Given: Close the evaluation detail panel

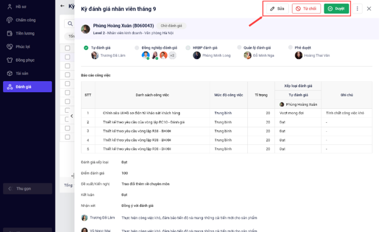Looking at the screenshot, I should pyautogui.click(x=369, y=9).
